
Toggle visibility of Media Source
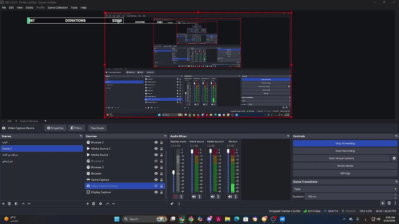156,155
